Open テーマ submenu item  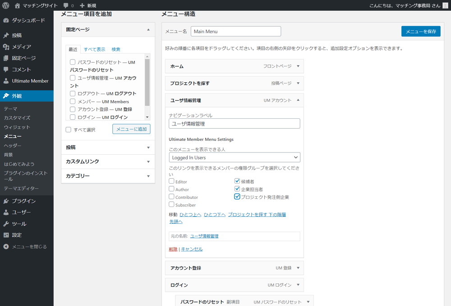11,109
